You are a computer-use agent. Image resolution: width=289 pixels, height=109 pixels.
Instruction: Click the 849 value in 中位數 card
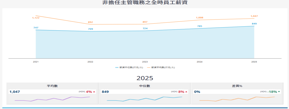tap(105, 92)
